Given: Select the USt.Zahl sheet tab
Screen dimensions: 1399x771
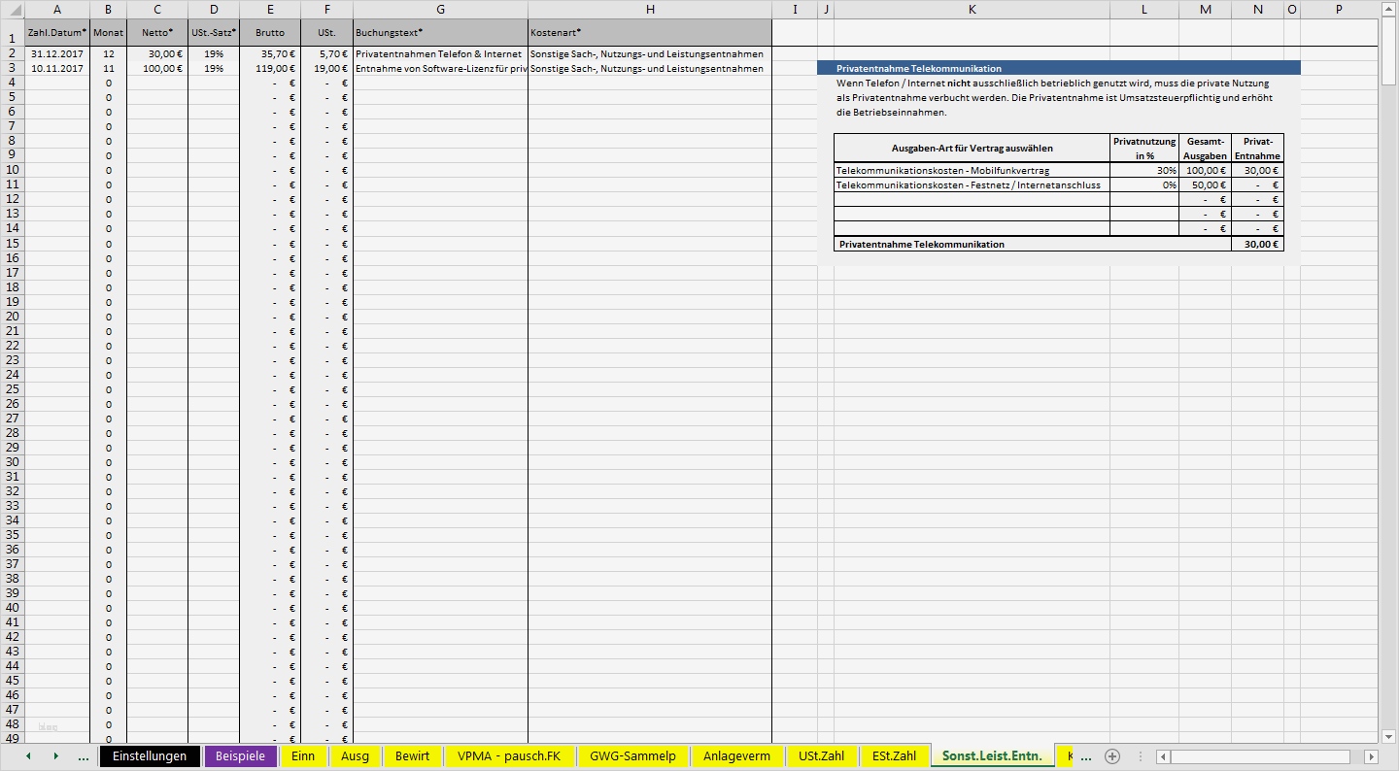Looking at the screenshot, I should coord(821,755).
